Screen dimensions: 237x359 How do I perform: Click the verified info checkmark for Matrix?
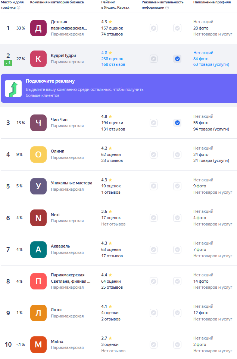coord(177,344)
